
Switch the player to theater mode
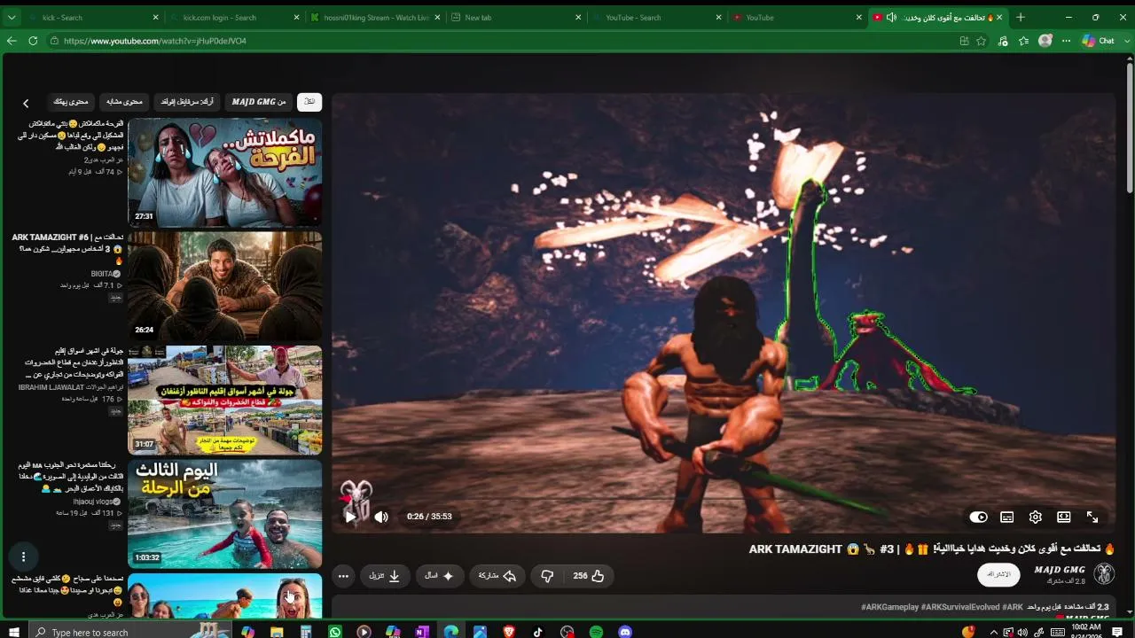pos(1064,517)
